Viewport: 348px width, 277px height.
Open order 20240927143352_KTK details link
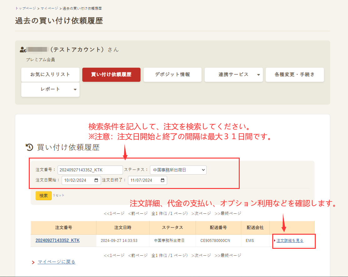click(x=64, y=241)
